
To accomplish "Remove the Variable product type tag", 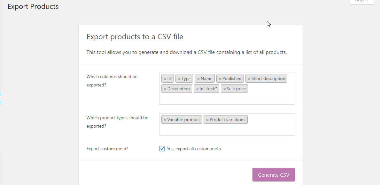I will [x=165, y=120].
